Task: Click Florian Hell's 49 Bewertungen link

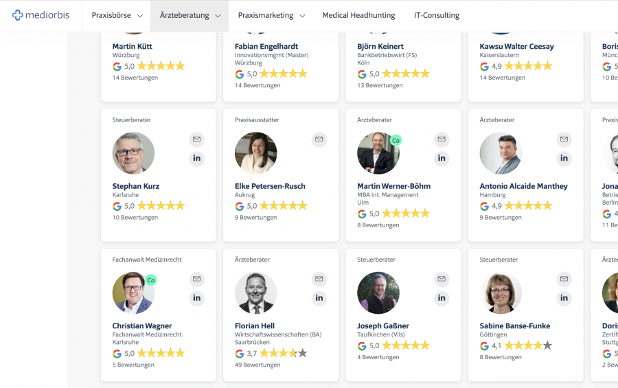Action: (257, 365)
